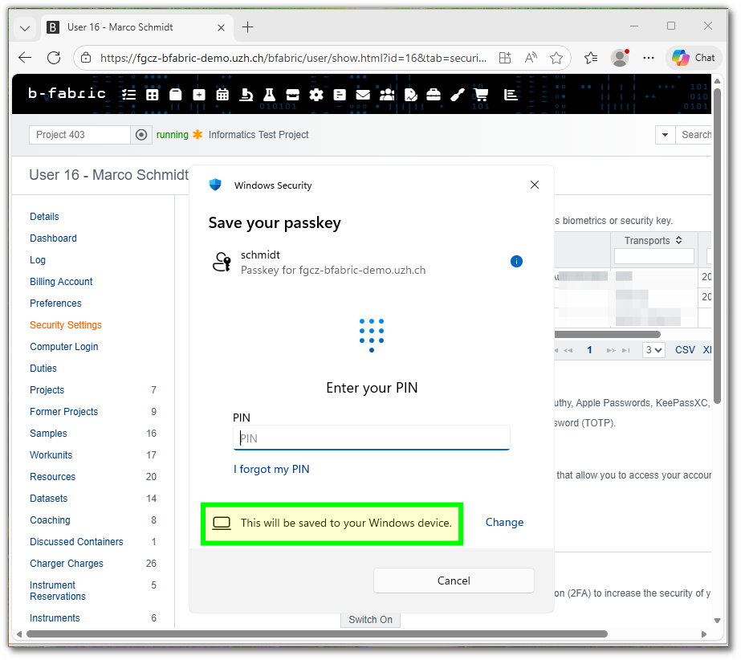Screen dimensions: 741x660
Task: Click the bar chart icon in toolbar
Action: (511, 95)
